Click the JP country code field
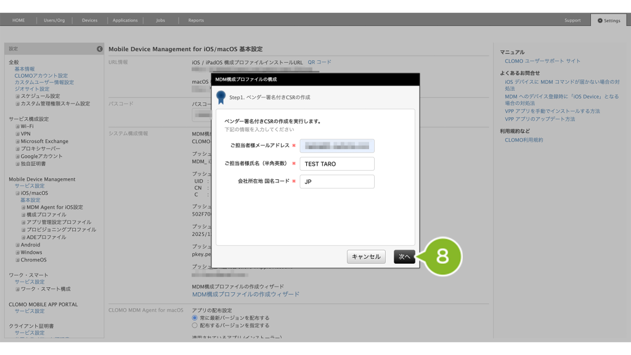The image size is (631, 355). click(x=337, y=182)
